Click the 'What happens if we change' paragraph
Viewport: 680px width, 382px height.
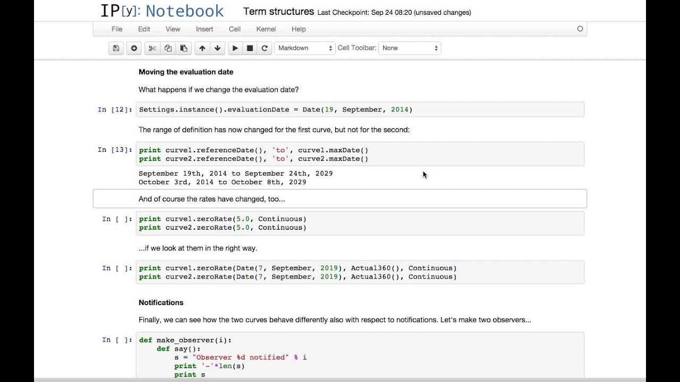point(218,90)
